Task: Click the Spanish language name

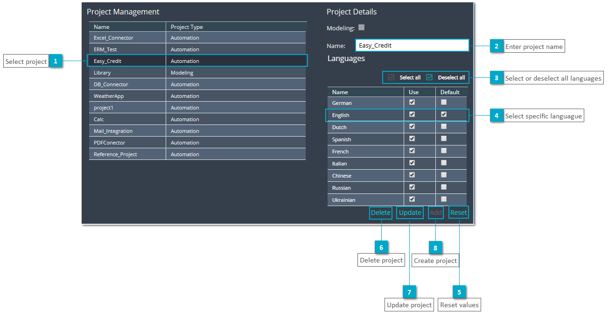Action: click(x=342, y=139)
